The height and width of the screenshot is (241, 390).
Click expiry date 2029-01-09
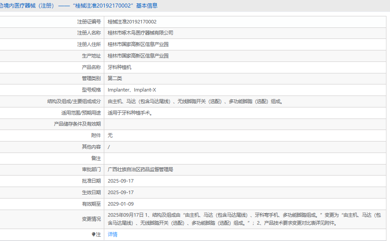pos(121,204)
